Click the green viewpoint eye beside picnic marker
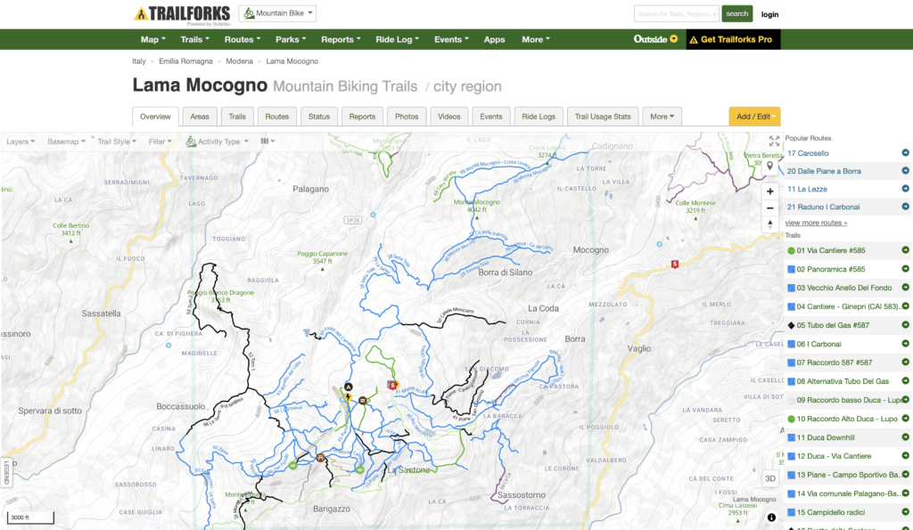913x530 pixels. 292,466
